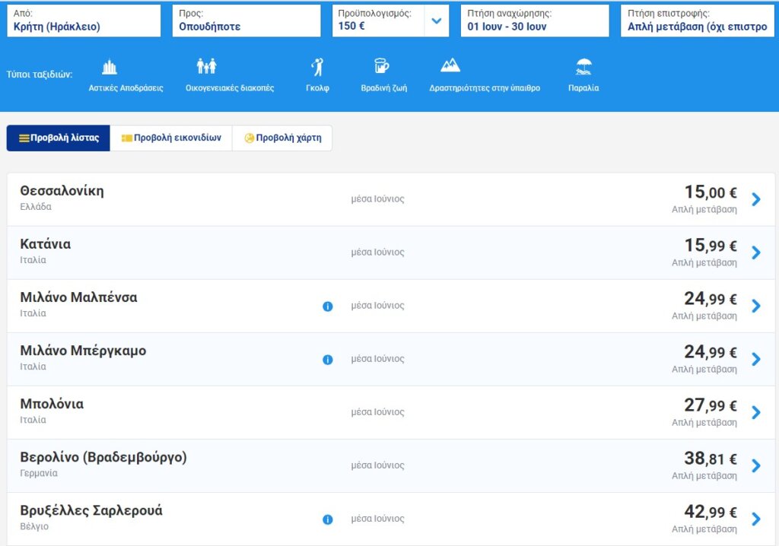Open the Πτήση αναχώρησης date field
Viewport: 779px width, 546px height.
click(534, 21)
